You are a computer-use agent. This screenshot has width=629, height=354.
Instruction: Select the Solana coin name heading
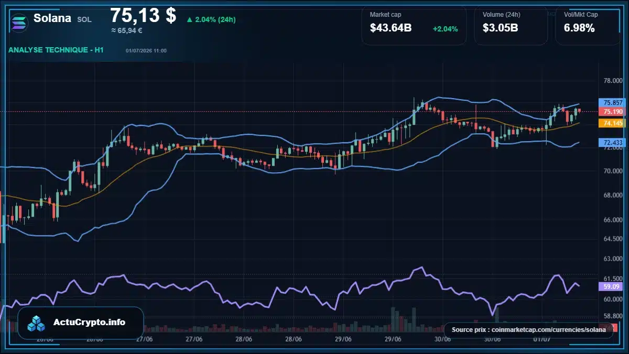coord(52,18)
